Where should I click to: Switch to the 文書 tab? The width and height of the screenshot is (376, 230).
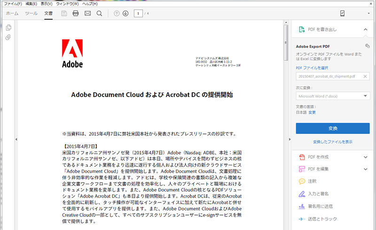[48, 14]
